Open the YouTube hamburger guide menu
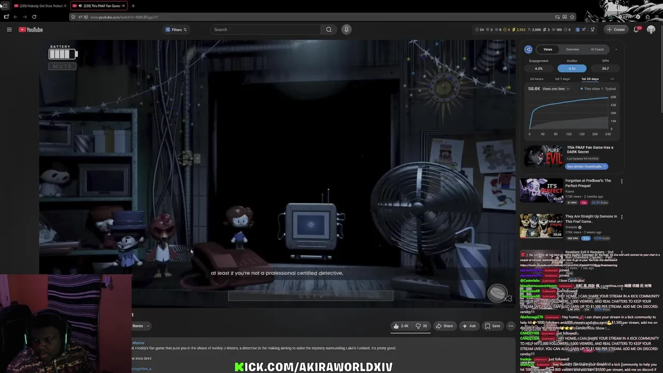This screenshot has height=373, width=663. coord(9,30)
